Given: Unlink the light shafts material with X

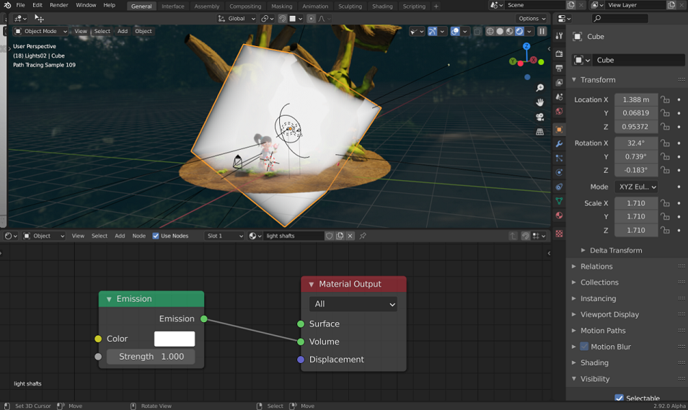Looking at the screenshot, I should point(350,236).
